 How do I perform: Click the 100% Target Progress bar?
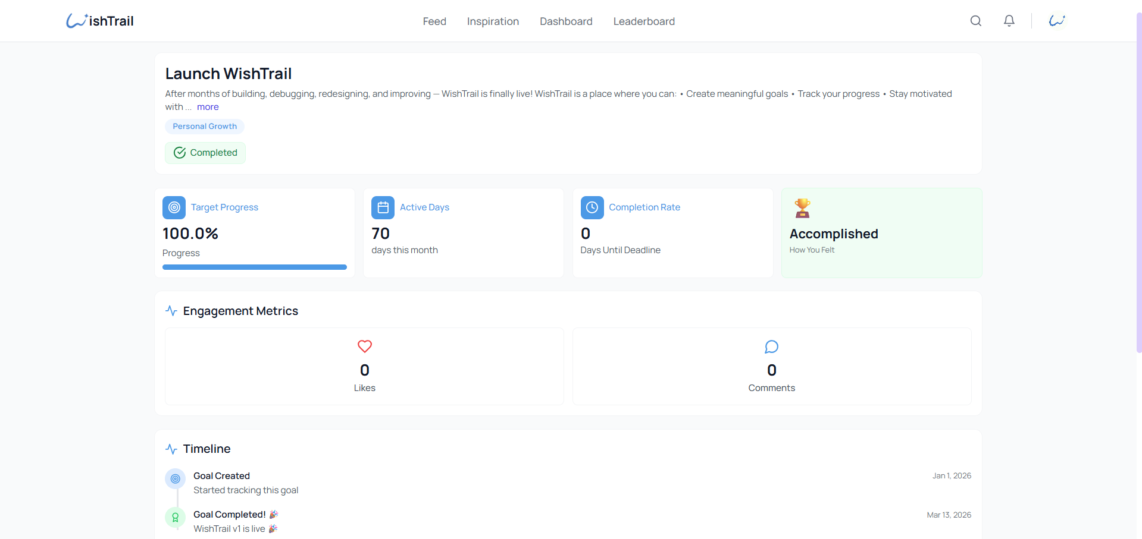(255, 267)
